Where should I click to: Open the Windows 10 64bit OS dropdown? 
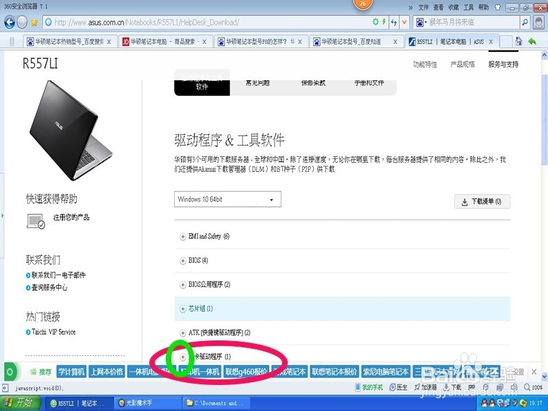(227, 199)
